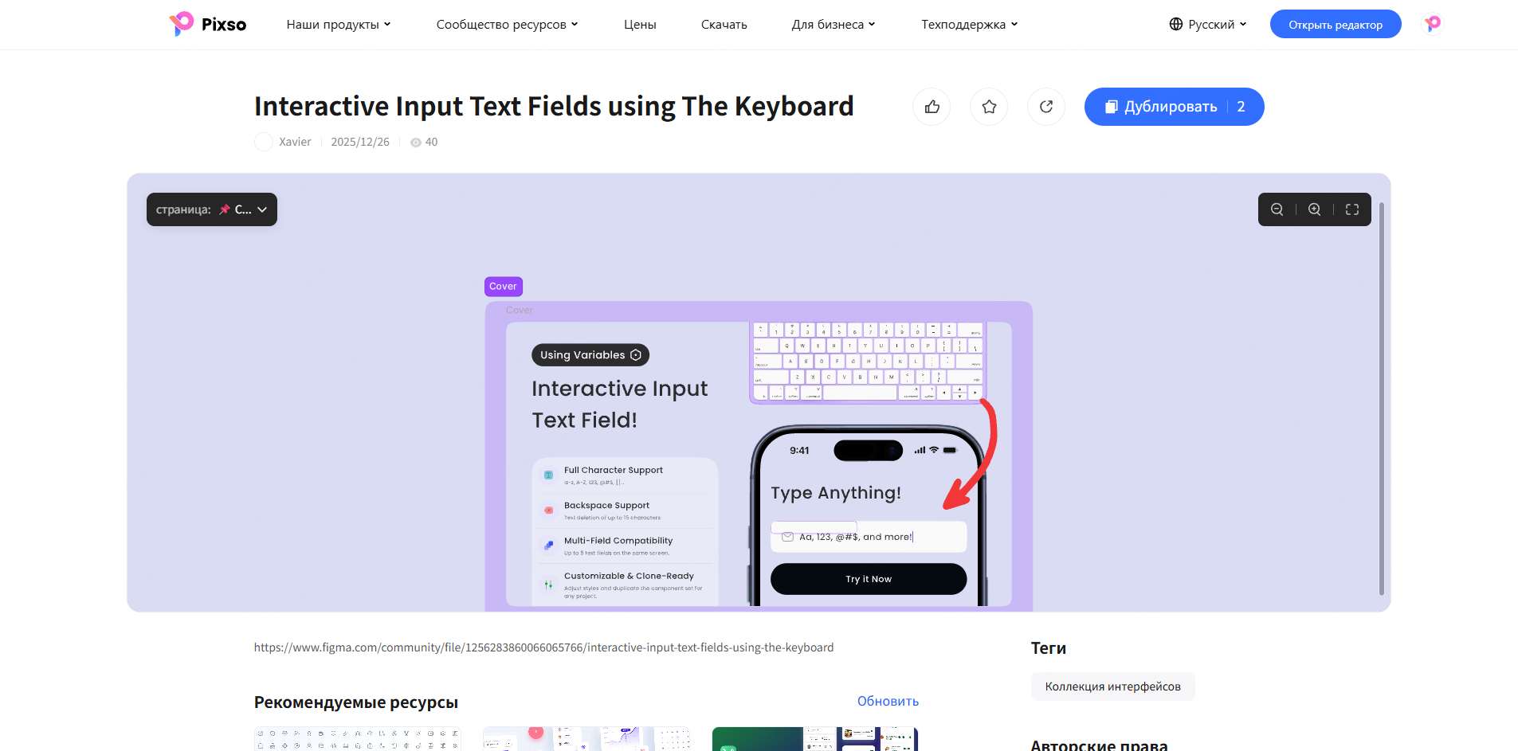The width and height of the screenshot is (1518, 751).
Task: Expand Для бизнеса menu
Action: 834,25
